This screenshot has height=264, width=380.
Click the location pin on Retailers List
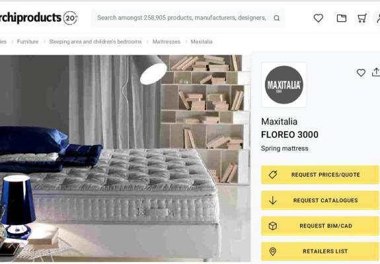pyautogui.click(x=273, y=251)
